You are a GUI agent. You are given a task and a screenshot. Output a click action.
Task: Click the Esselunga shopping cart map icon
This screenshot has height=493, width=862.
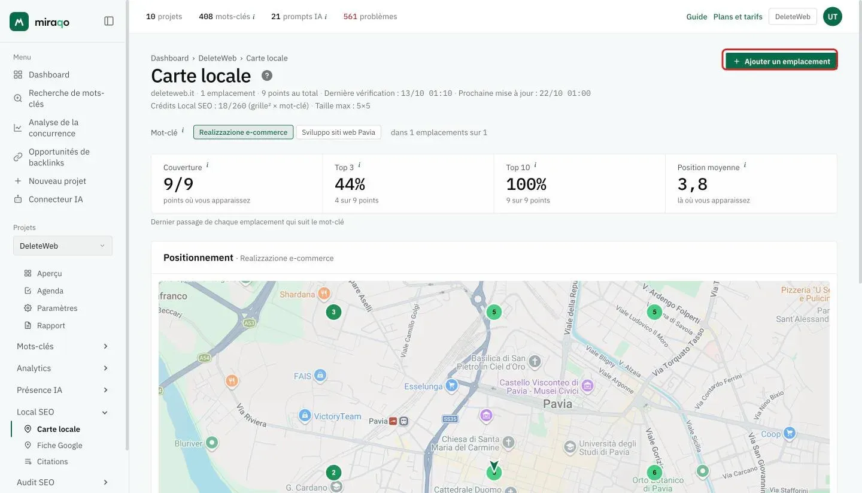point(453,386)
